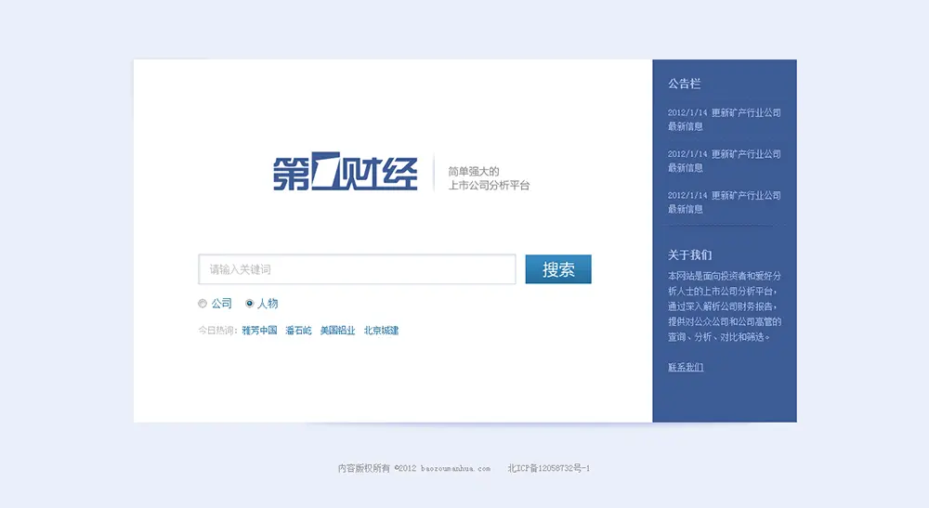Image resolution: width=929 pixels, height=508 pixels.
Task: Click the 第一财经 logo
Action: [345, 173]
